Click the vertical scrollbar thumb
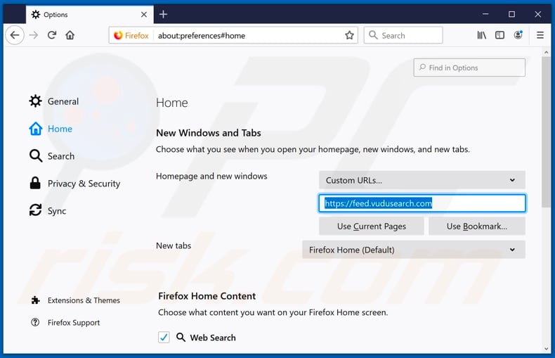Screen dimensions: 555x358 point(546,132)
